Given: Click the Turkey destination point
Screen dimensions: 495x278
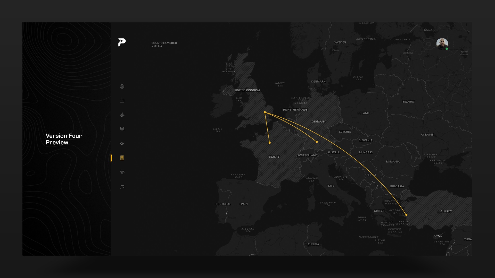Looking at the screenshot, I should click(x=406, y=215).
